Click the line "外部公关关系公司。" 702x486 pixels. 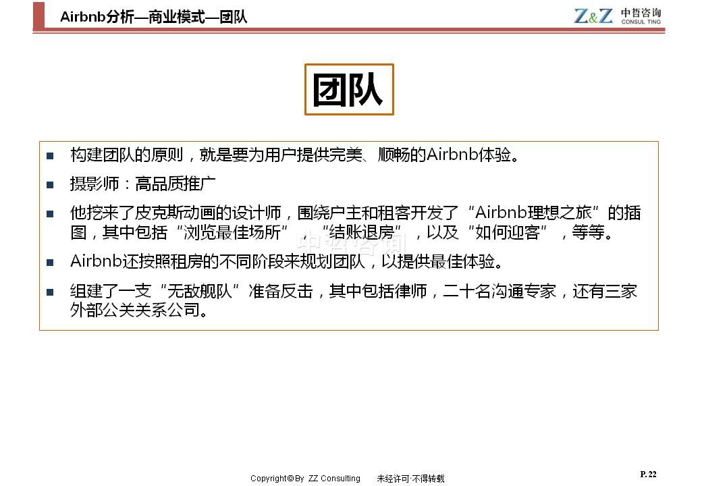click(x=139, y=310)
